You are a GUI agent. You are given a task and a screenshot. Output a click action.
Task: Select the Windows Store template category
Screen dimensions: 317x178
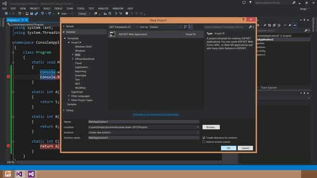83,46
